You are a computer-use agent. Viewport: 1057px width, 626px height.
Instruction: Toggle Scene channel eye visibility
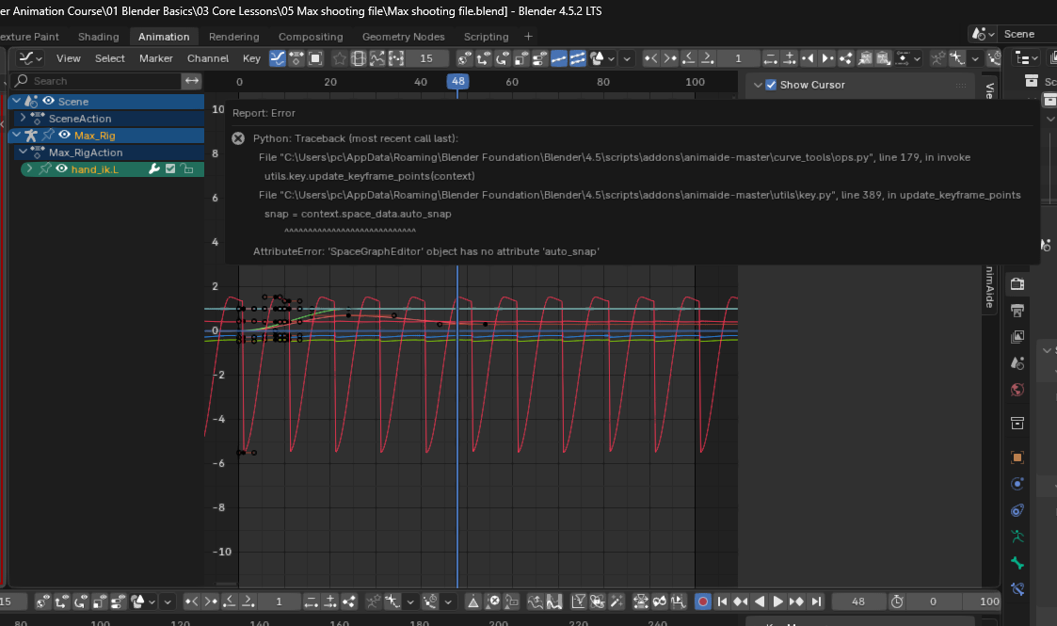tap(49, 101)
